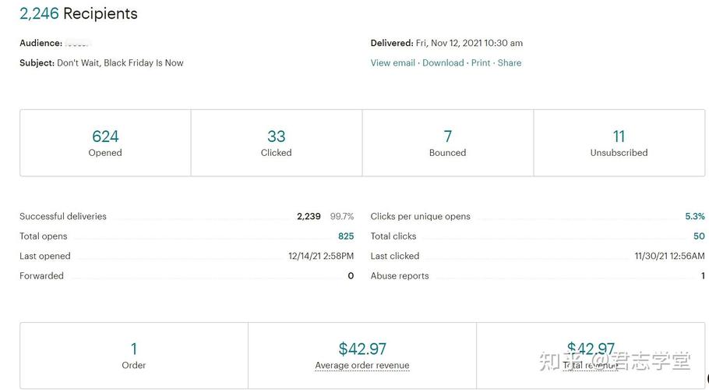Click the Total revenue label
This screenshot has height=390, width=709.
point(590,365)
